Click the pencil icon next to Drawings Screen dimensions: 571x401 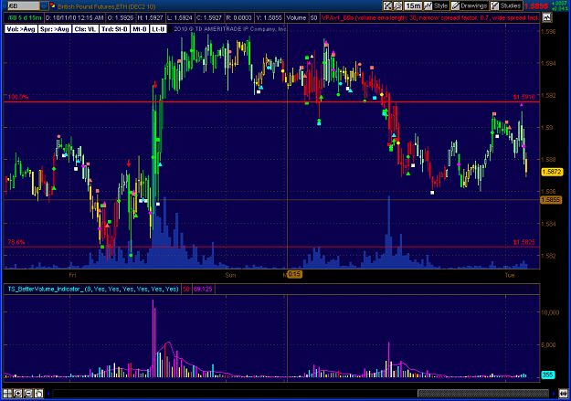tap(455, 5)
